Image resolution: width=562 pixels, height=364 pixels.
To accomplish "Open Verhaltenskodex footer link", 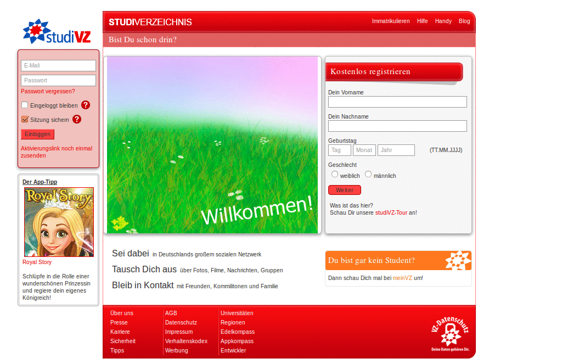I will [x=186, y=341].
